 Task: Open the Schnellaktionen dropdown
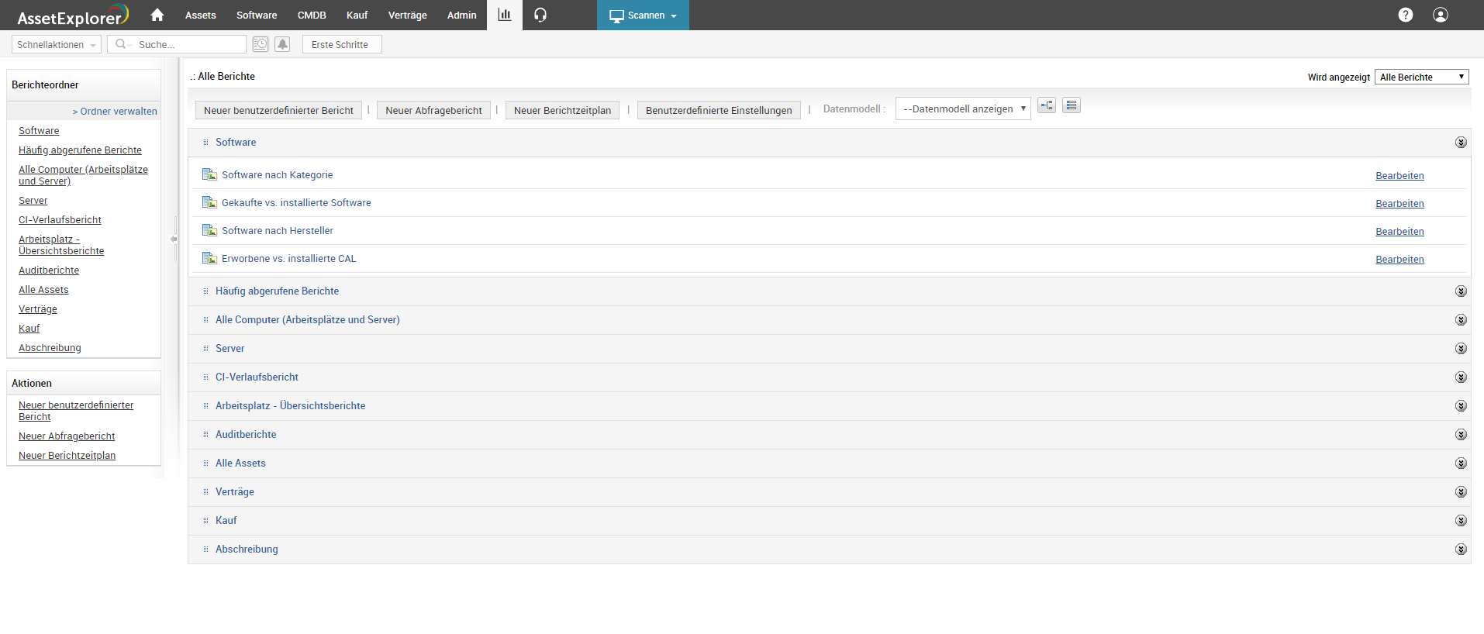(57, 44)
